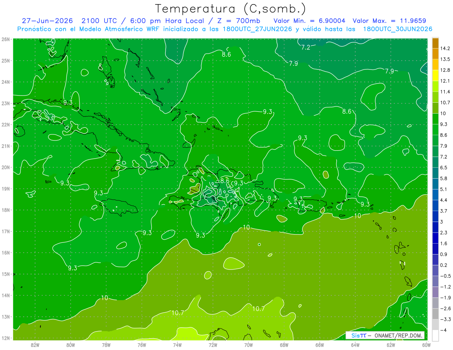Click the brown-orange swatch at the legend top
The height and width of the screenshot is (350, 453).
tap(435, 43)
